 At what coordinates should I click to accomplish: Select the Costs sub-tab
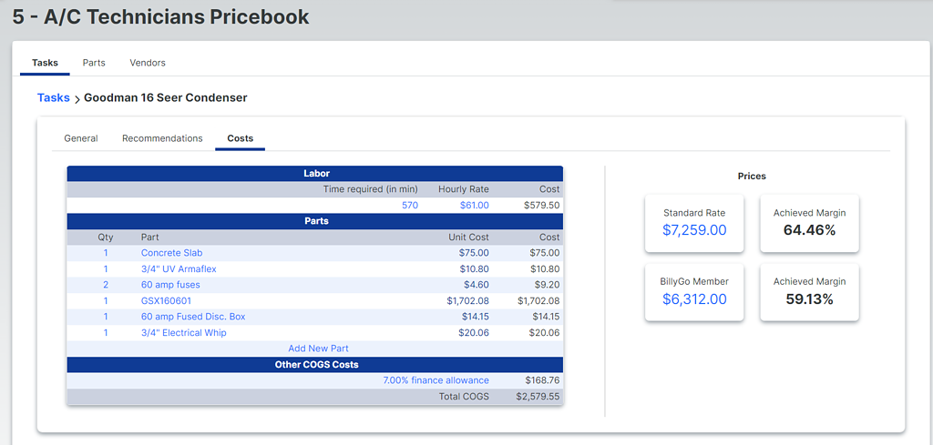241,138
